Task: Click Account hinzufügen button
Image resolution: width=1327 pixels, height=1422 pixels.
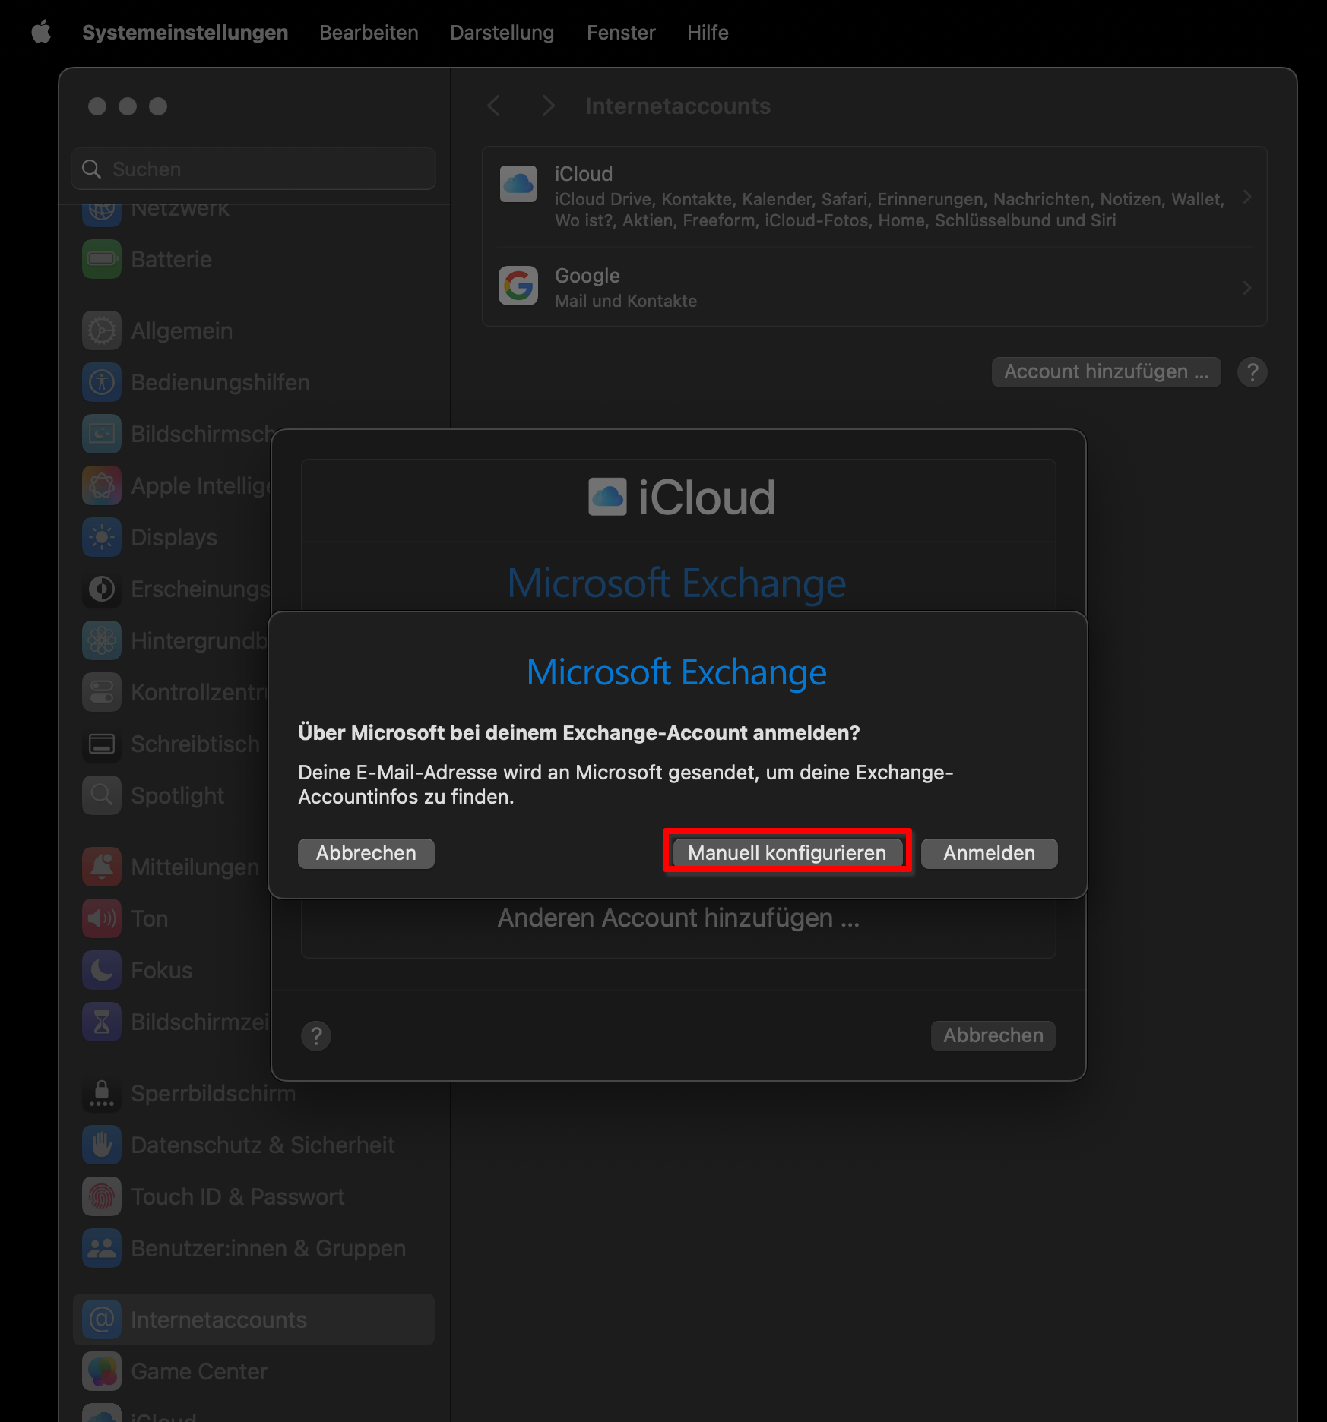Action: pos(1106,371)
